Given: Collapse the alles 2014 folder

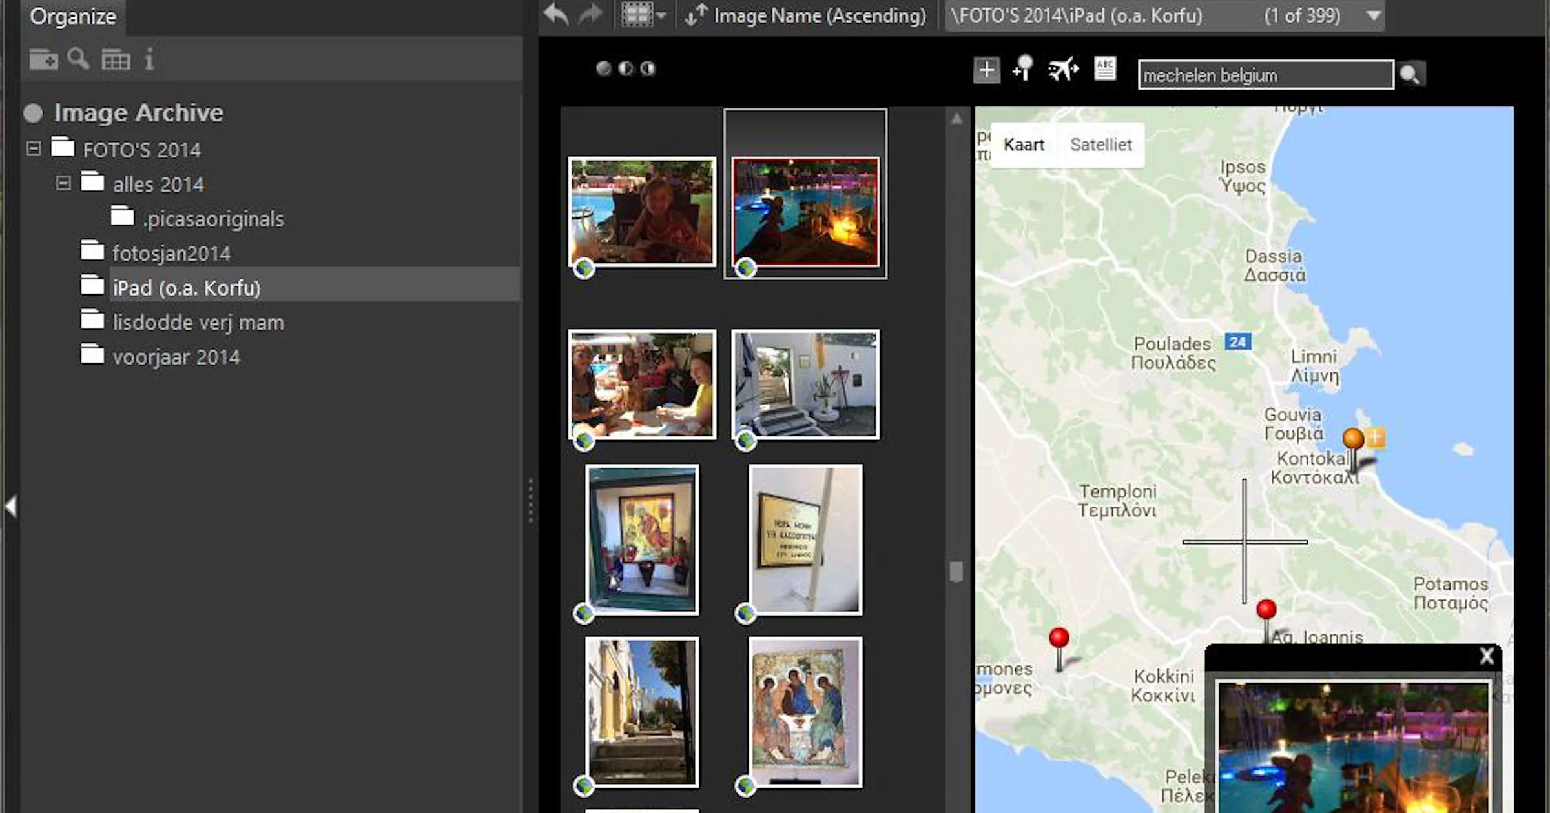Looking at the screenshot, I should pos(63,183).
